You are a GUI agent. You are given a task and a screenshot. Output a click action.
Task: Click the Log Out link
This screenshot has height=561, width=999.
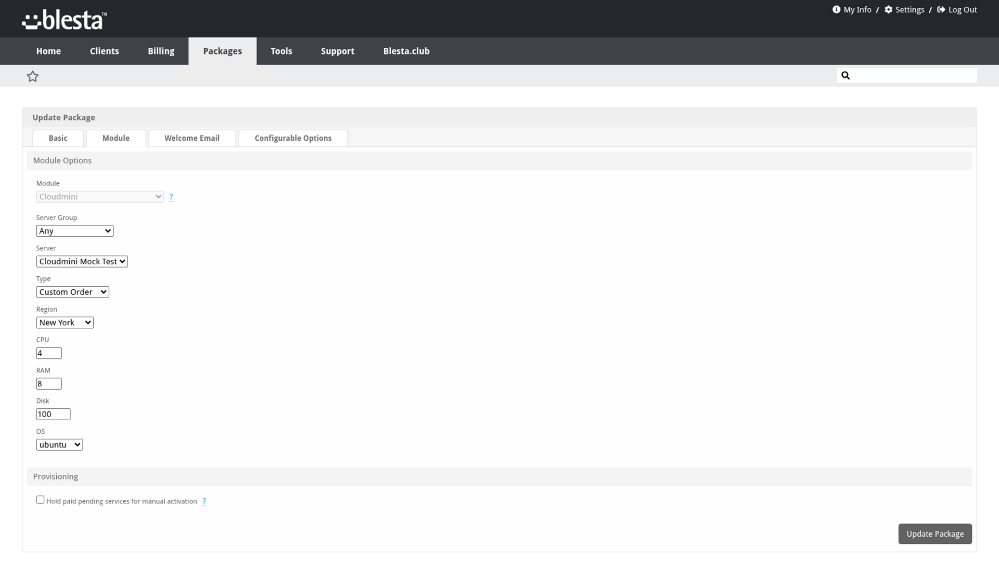963,9
